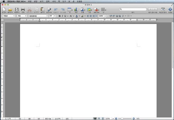Toggle Bold formatting button
Viewport: 174px width, 120px height.
pos(59,16)
